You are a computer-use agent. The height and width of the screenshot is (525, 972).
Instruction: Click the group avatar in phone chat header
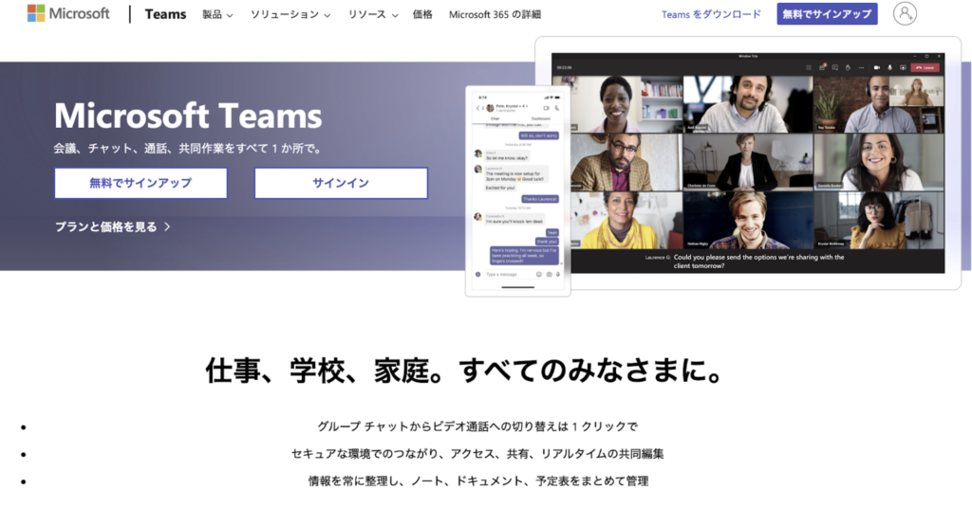pyautogui.click(x=491, y=108)
